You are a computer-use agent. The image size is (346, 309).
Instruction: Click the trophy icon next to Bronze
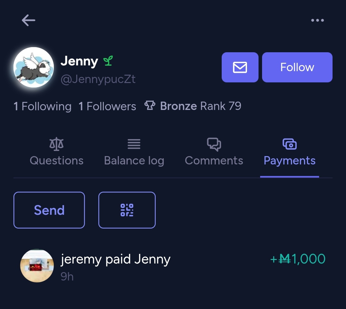tap(150, 105)
